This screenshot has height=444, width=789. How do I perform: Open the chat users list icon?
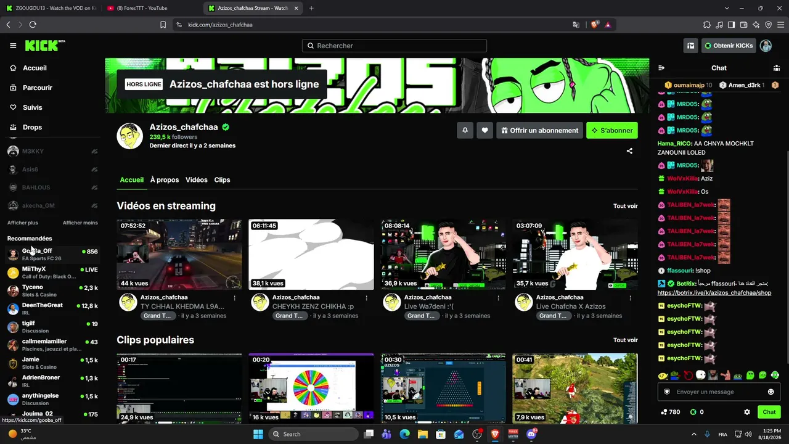pos(777,68)
